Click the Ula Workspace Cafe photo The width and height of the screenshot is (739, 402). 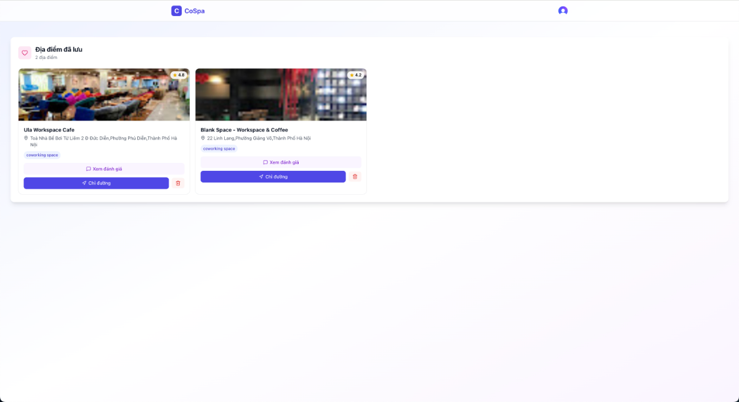(x=103, y=95)
